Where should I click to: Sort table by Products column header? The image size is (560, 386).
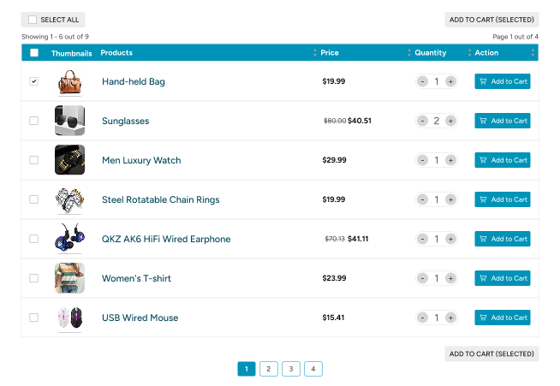(x=116, y=53)
